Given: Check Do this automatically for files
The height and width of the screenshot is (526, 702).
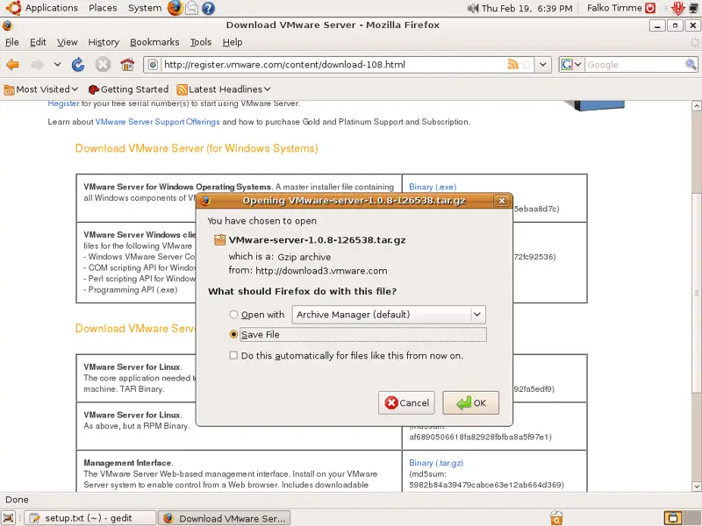Looking at the screenshot, I should (x=233, y=356).
